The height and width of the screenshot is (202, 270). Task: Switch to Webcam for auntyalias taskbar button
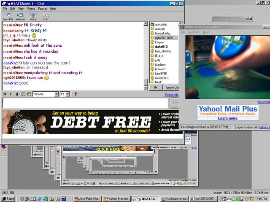coord(175,199)
